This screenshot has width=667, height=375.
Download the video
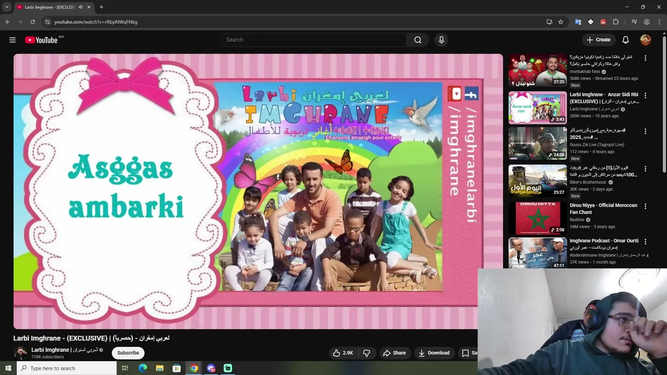pyautogui.click(x=434, y=353)
